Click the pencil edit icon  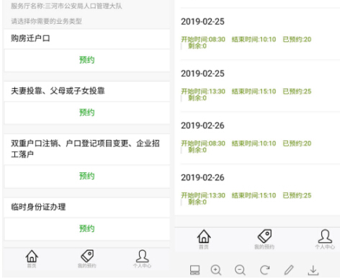pos(289,270)
